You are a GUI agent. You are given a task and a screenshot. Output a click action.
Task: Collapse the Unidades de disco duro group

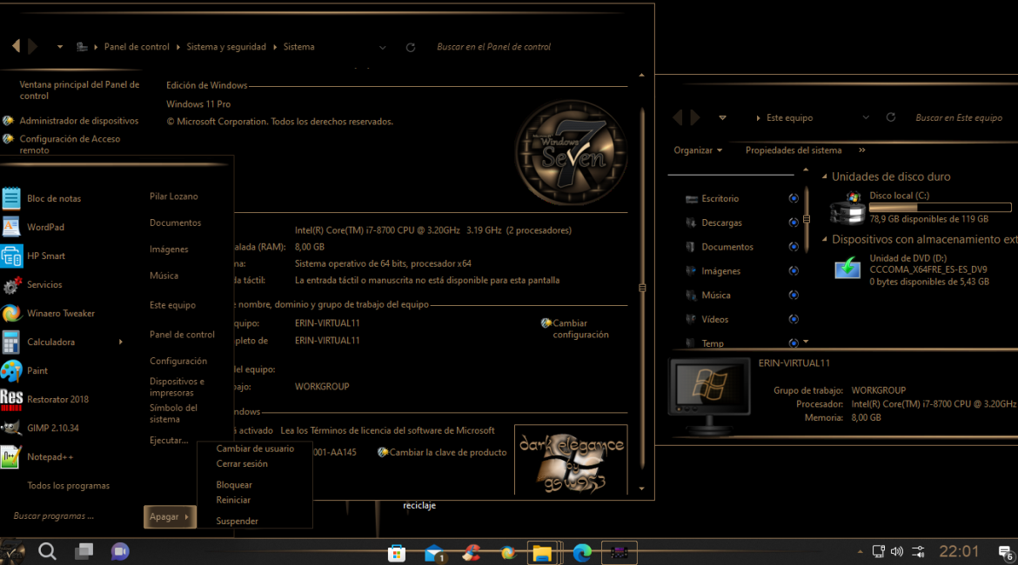click(x=824, y=176)
